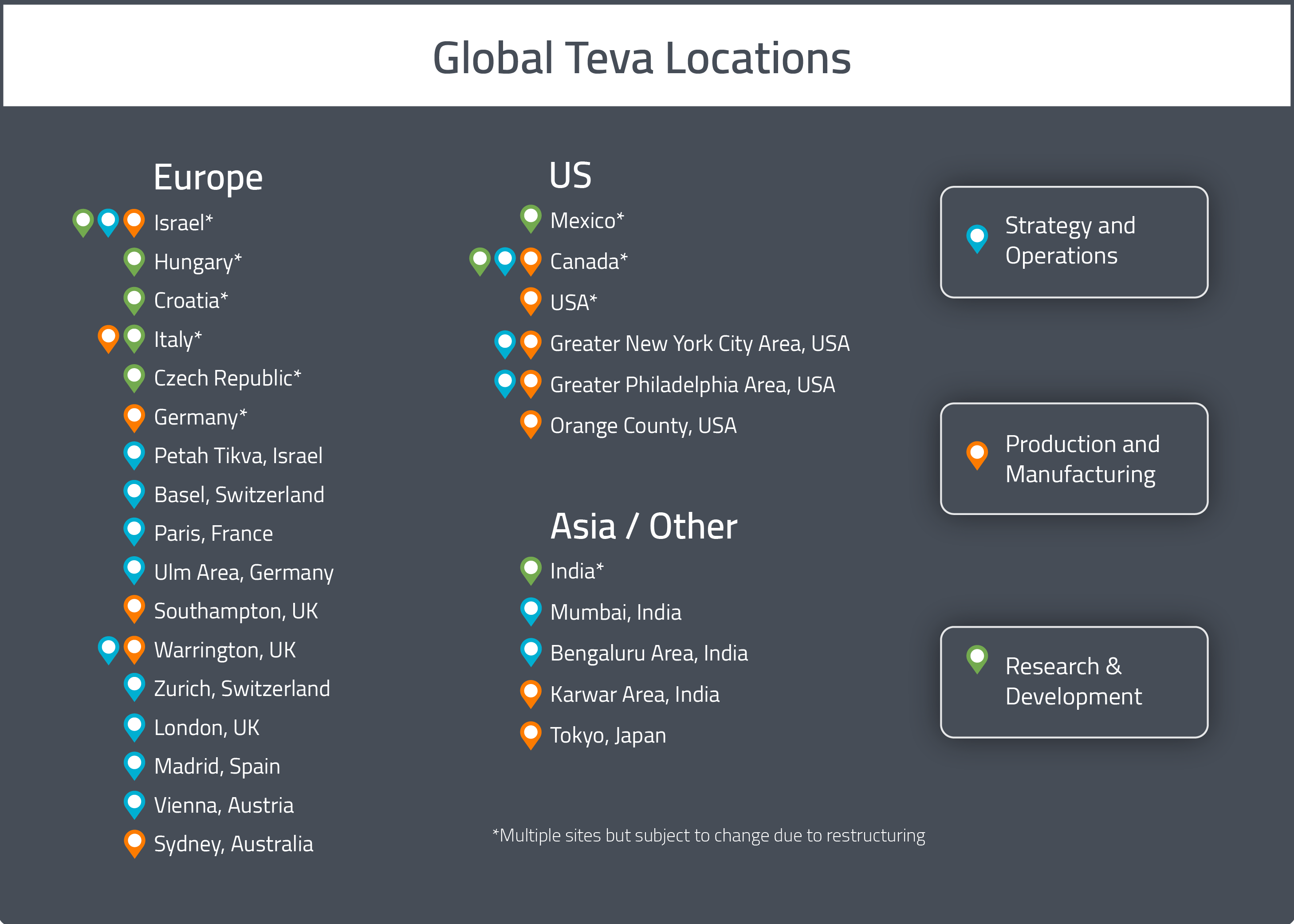Click the Greater Philadelphia Area, USA text
This screenshot has height=924, width=1294.
click(x=692, y=385)
